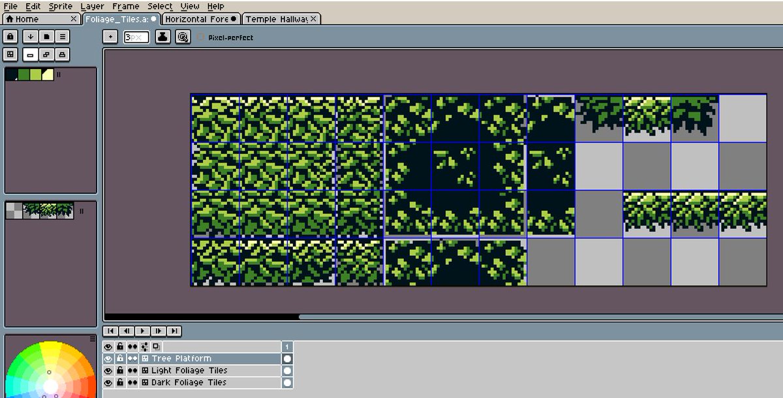Play the animation
This screenshot has width=783, height=398.
142,331
